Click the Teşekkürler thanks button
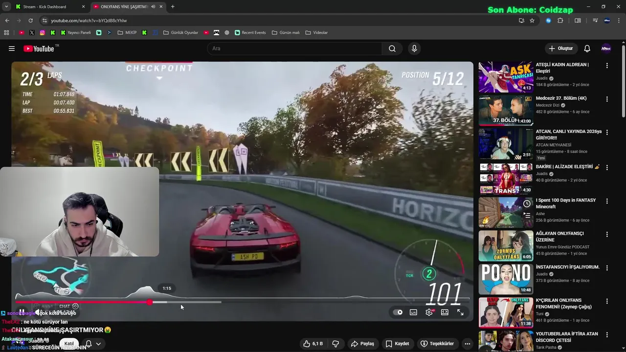The image size is (626, 352). pyautogui.click(x=437, y=344)
